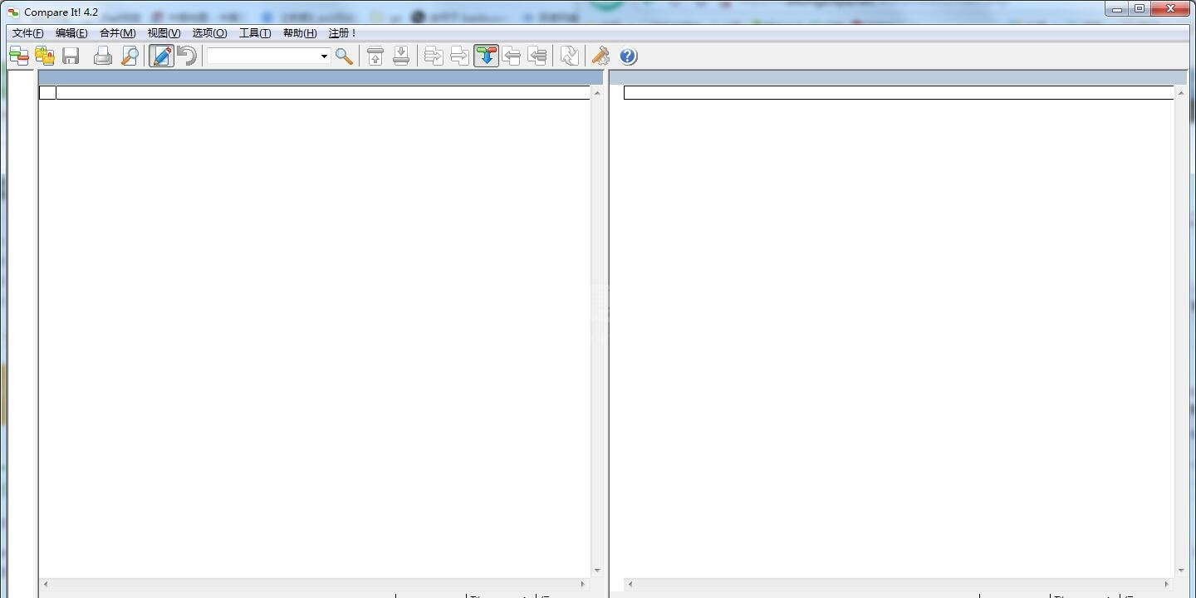Click the right pane first text line

[x=899, y=92]
